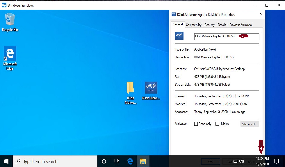This screenshot has width=285, height=167.
Task: Open the notification action center
Action: point(277,161)
